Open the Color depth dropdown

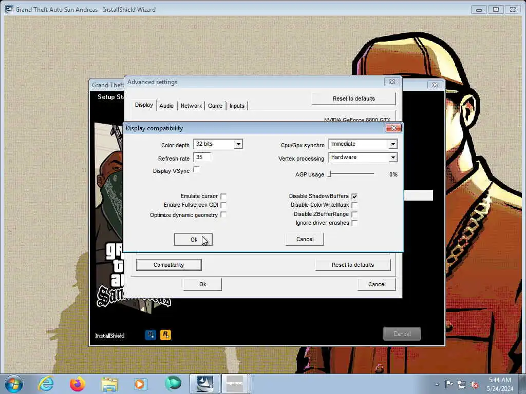point(238,144)
